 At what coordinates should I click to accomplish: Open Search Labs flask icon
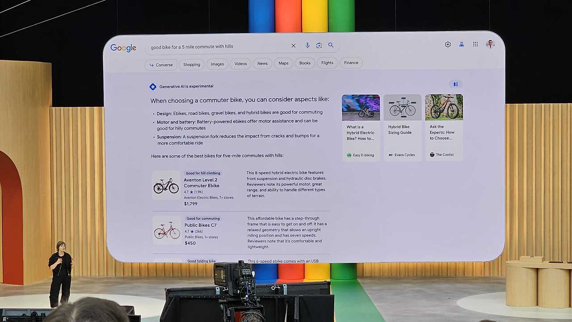(x=462, y=44)
